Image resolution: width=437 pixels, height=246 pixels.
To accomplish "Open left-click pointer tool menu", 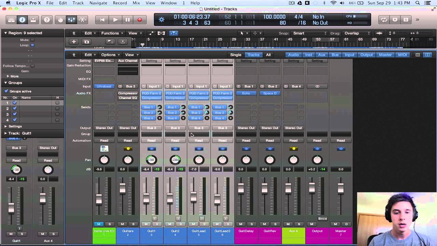I will pos(243,33).
